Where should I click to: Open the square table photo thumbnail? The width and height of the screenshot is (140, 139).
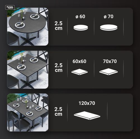[x=28, y=69]
